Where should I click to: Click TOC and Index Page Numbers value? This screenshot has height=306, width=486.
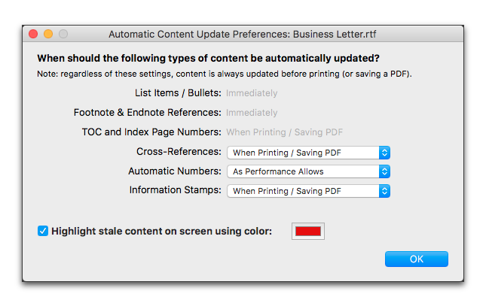285,132
